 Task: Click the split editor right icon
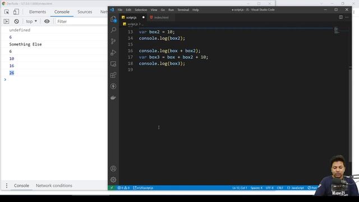point(341,17)
